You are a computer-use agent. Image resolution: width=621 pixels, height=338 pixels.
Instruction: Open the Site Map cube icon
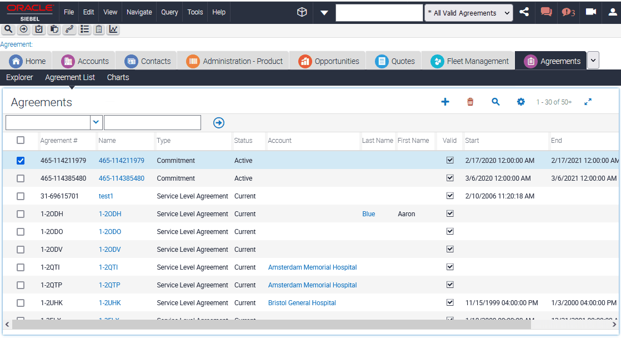tap(302, 12)
